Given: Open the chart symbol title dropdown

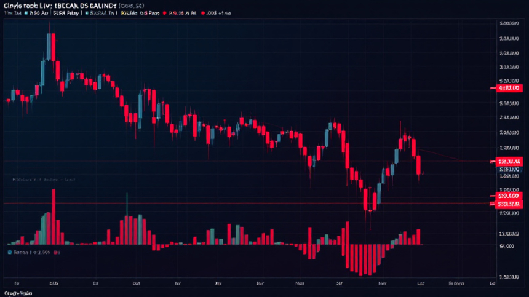Looking at the screenshot, I should pos(60,6).
